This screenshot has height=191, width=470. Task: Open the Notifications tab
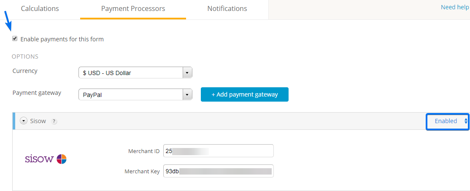tap(227, 8)
